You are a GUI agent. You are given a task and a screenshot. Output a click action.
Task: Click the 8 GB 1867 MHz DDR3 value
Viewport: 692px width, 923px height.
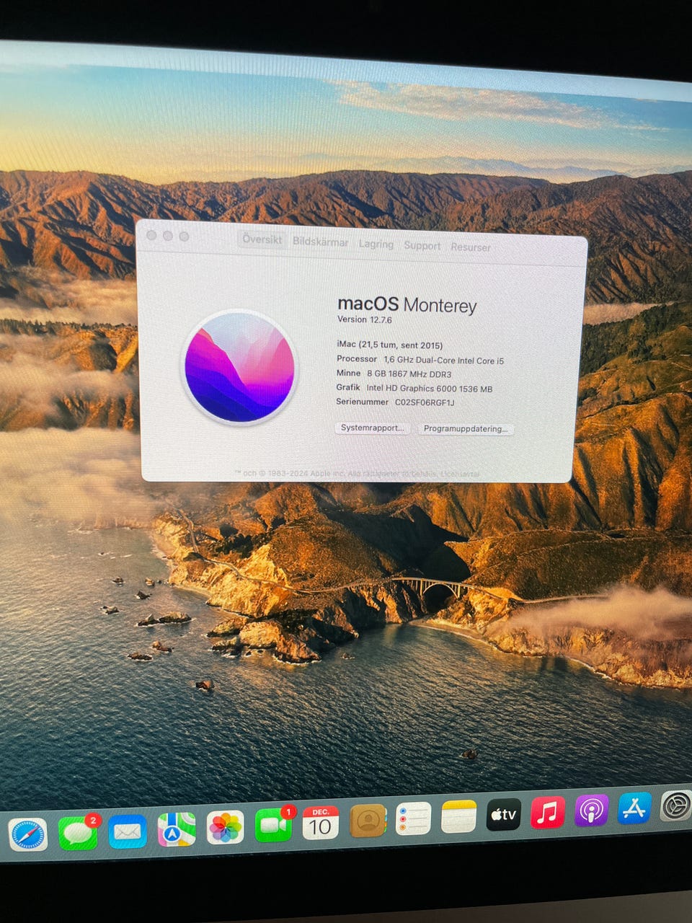pyautogui.click(x=409, y=374)
